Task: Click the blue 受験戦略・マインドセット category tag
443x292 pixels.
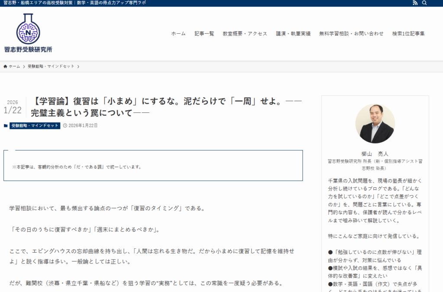Action: tap(35, 126)
